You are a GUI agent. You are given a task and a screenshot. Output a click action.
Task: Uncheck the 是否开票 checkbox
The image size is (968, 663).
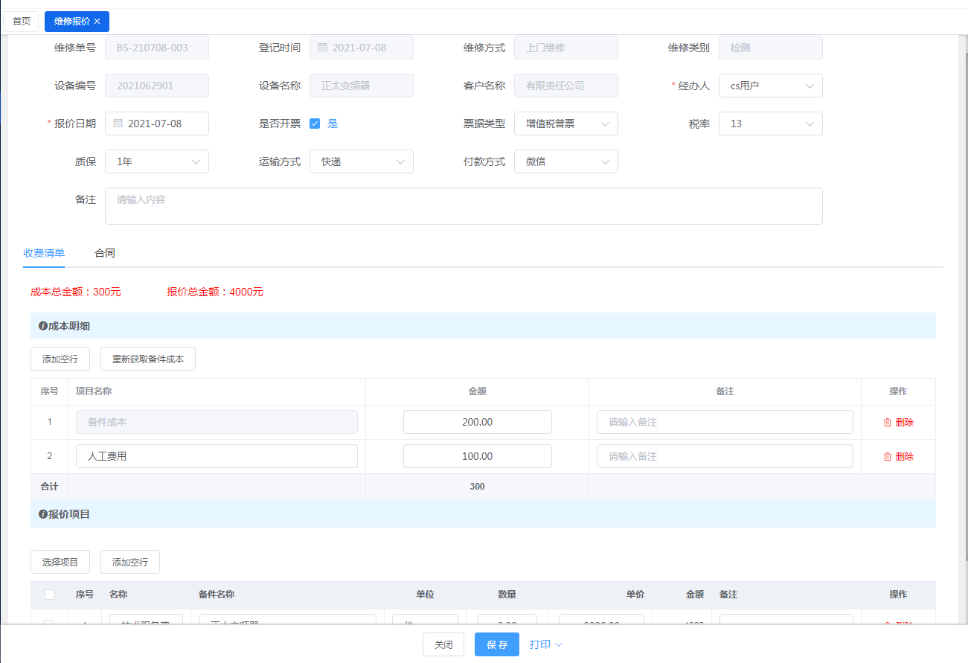[315, 124]
